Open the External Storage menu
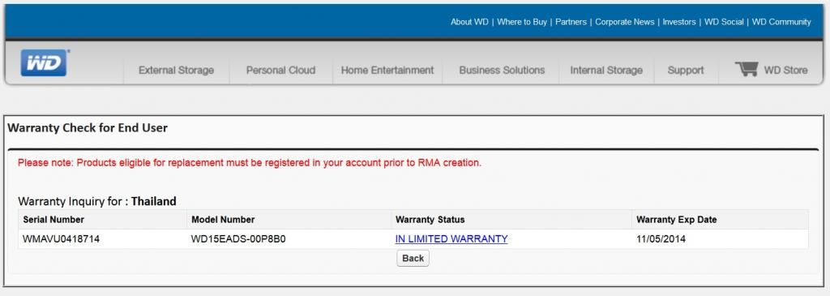The width and height of the screenshot is (830, 296). (x=176, y=70)
